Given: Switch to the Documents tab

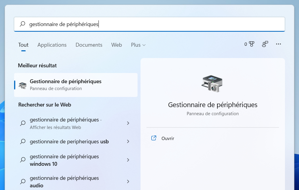Looking at the screenshot, I should tap(89, 45).
